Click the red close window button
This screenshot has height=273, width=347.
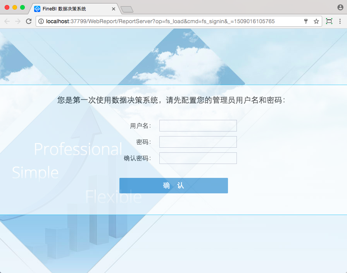point(7,7)
